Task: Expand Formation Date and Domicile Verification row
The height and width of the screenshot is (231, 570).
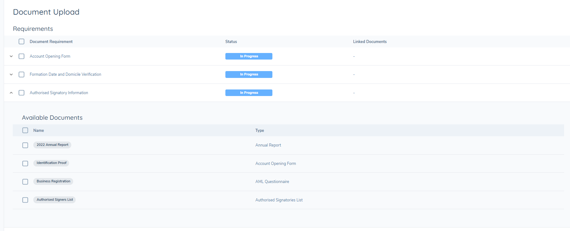Action: click(x=11, y=75)
